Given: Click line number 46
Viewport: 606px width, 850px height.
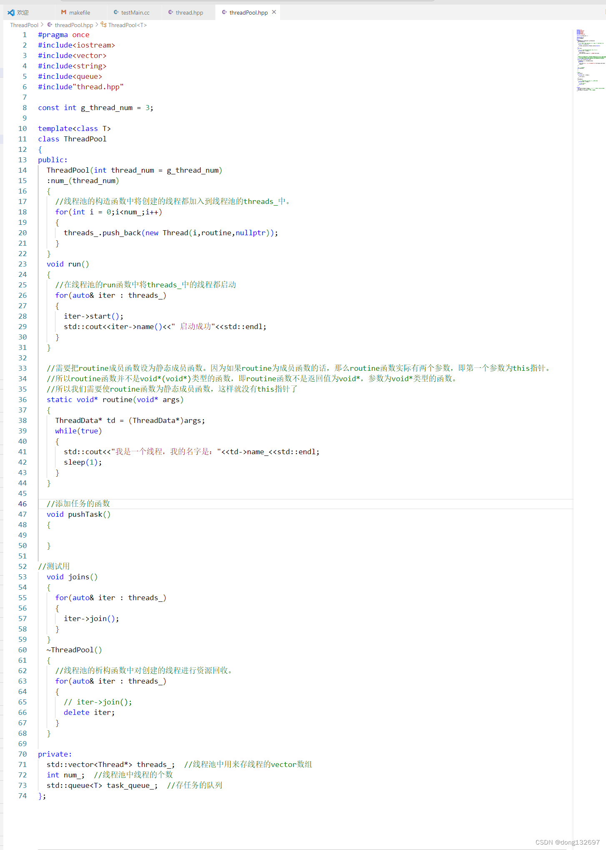Looking at the screenshot, I should 23,504.
